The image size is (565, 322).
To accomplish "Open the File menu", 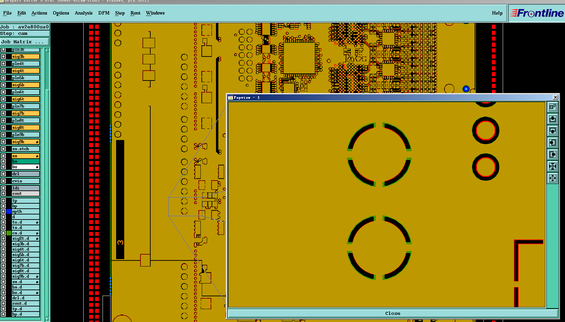I will (x=7, y=13).
